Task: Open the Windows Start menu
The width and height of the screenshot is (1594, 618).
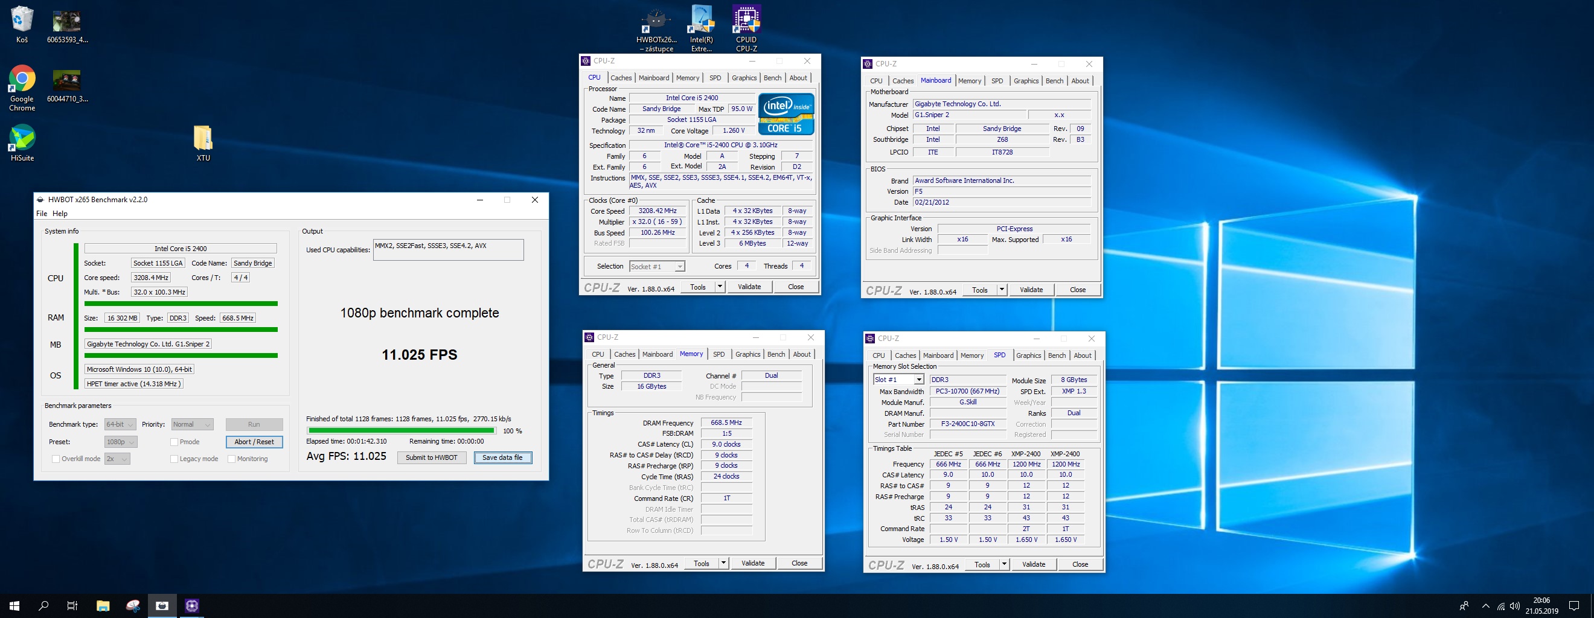Action: point(14,605)
